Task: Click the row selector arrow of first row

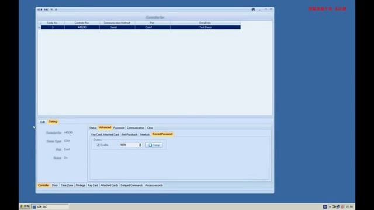Action: coord(39,27)
